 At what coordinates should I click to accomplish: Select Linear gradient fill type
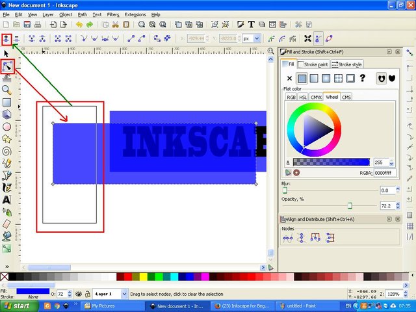click(313, 79)
